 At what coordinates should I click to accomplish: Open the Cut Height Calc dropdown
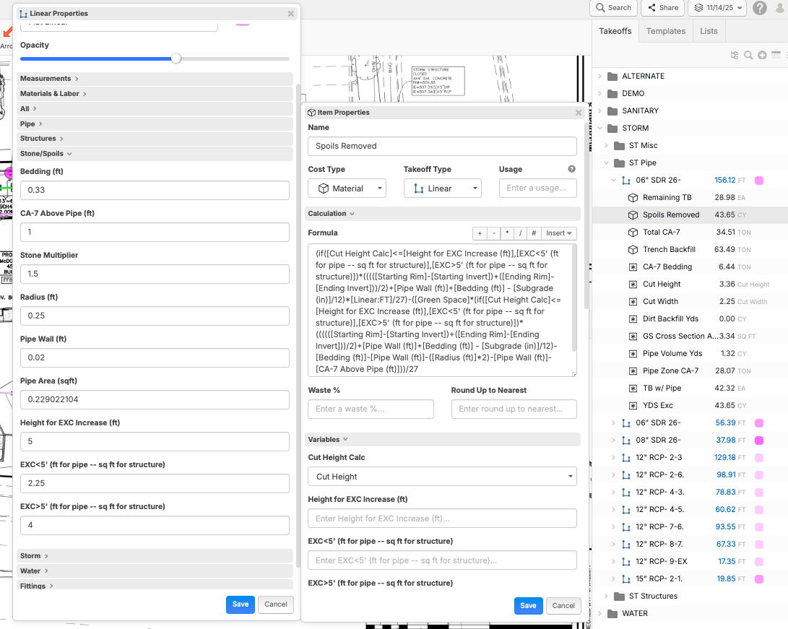[442, 477]
